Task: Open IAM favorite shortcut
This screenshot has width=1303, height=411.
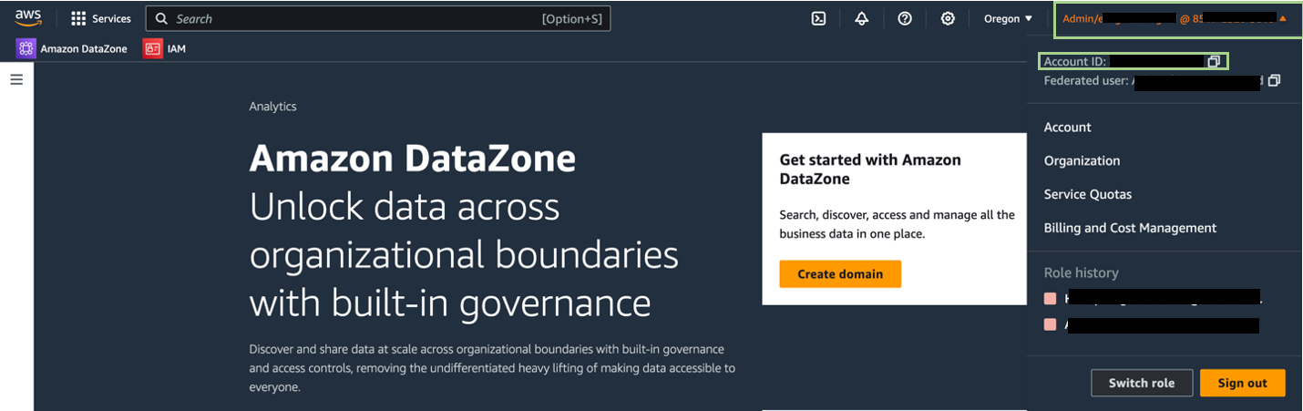Action: point(165,48)
